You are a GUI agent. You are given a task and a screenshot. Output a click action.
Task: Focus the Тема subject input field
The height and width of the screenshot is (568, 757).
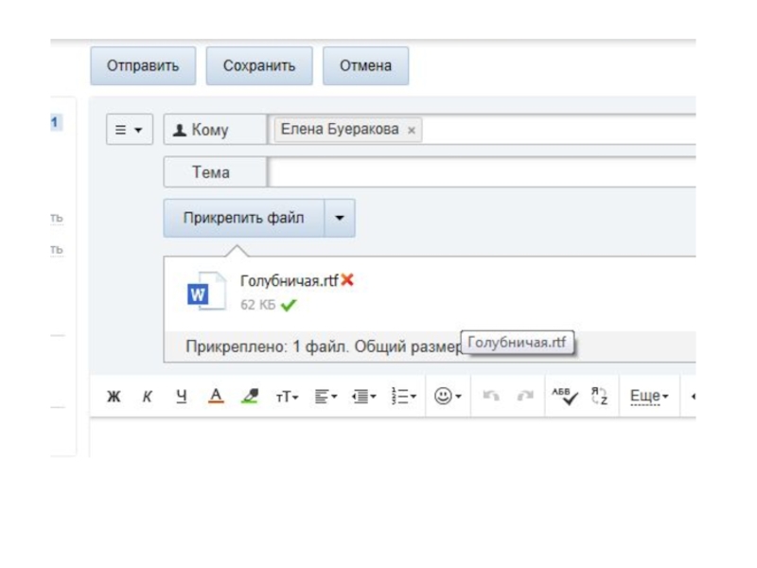click(x=482, y=172)
